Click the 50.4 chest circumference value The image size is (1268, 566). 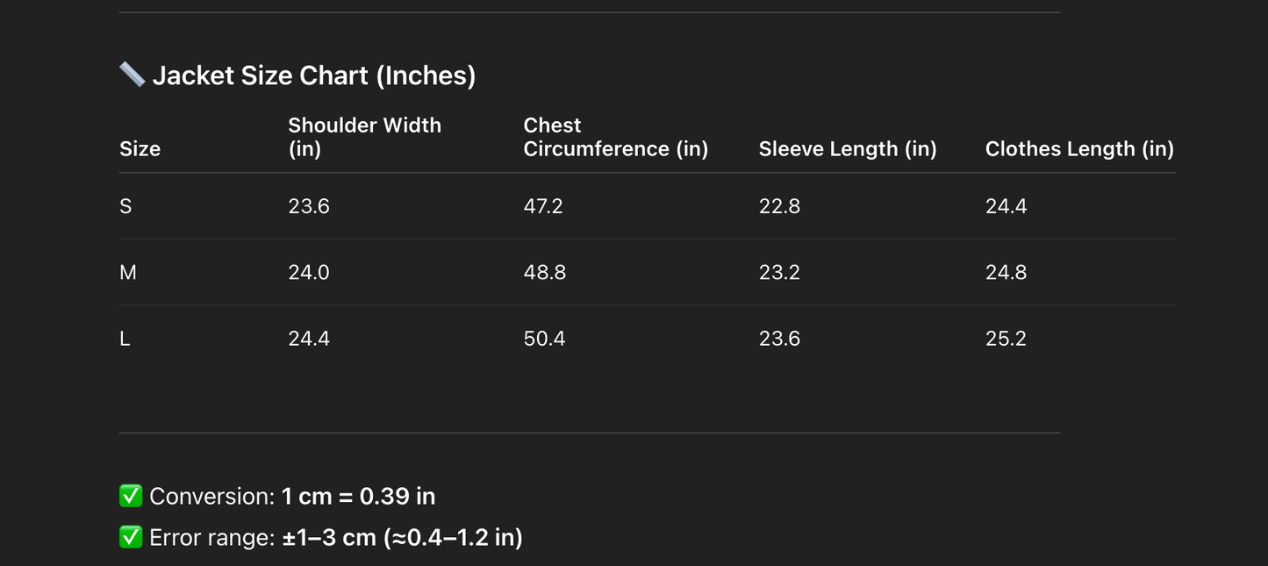pos(544,339)
